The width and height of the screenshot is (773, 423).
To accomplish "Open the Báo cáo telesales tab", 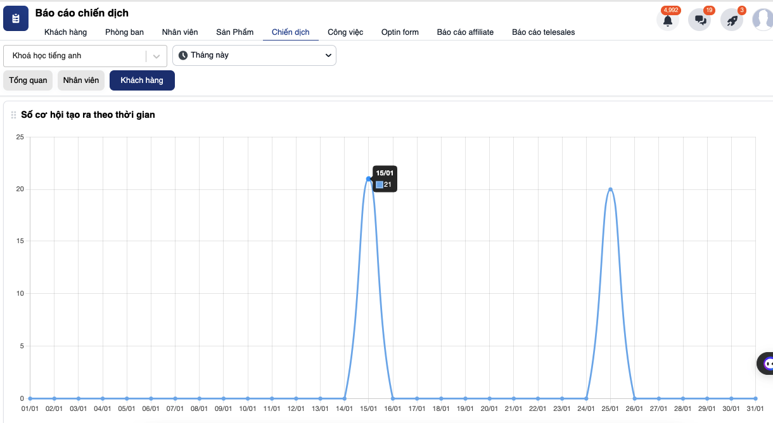I will pos(543,32).
